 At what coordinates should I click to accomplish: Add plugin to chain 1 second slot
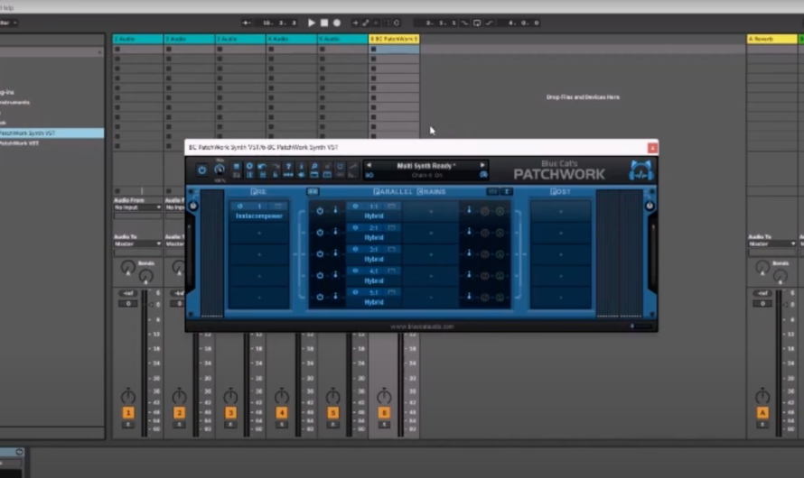click(x=431, y=211)
